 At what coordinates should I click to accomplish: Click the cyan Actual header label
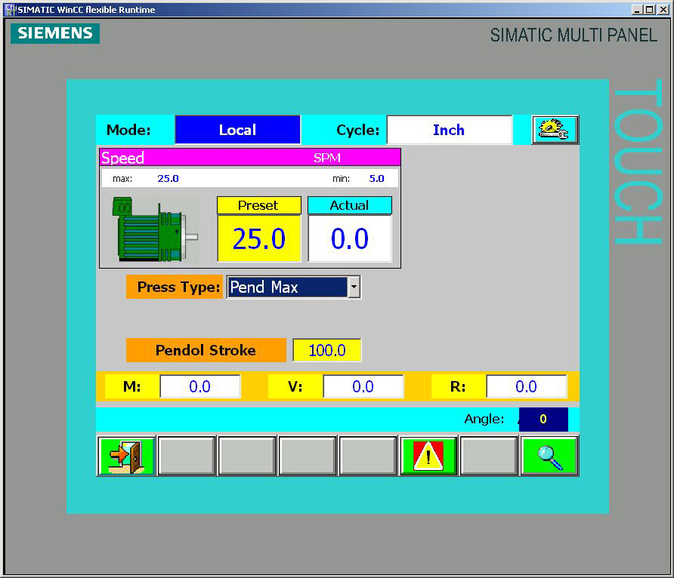[349, 205]
